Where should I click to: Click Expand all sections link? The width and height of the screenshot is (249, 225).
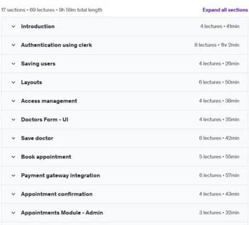click(x=225, y=10)
